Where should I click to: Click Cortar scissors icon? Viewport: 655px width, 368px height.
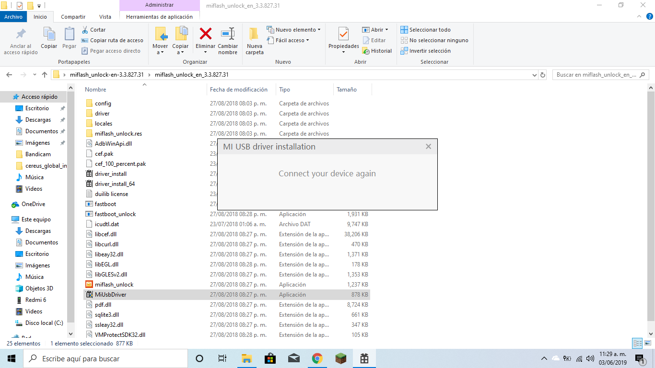(x=85, y=30)
